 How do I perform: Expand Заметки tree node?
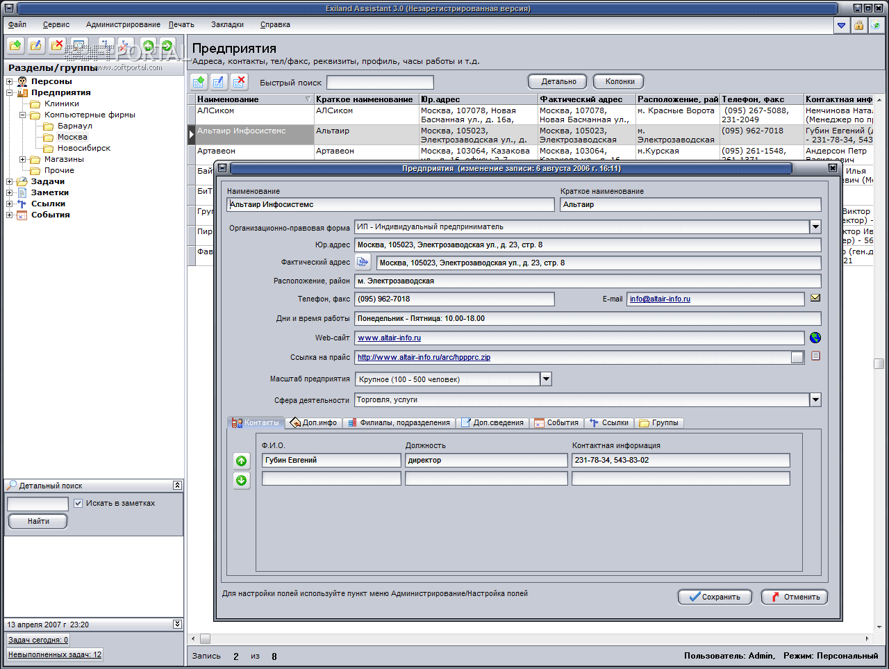pyautogui.click(x=10, y=192)
